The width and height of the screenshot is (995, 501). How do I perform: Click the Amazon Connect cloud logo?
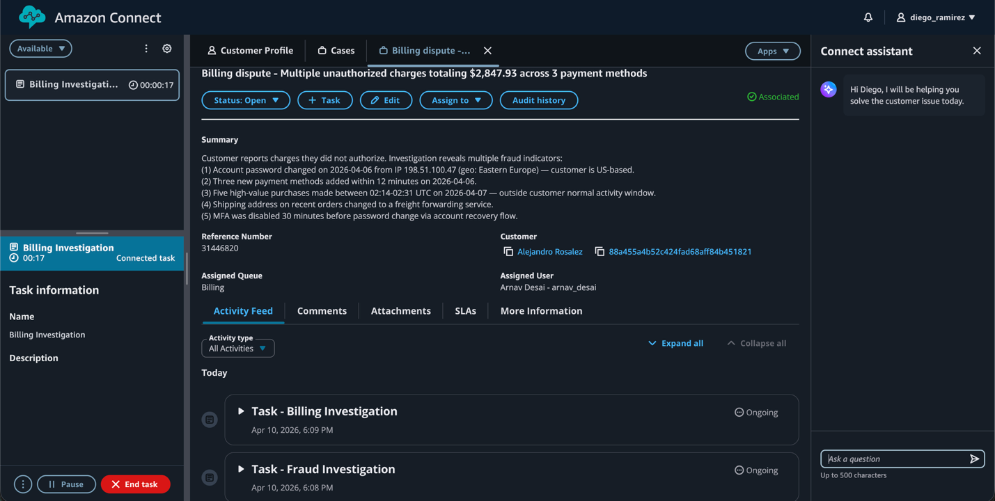click(32, 17)
